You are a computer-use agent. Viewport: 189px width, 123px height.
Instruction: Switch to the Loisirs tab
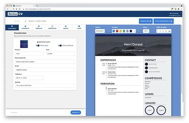[x=79, y=27]
